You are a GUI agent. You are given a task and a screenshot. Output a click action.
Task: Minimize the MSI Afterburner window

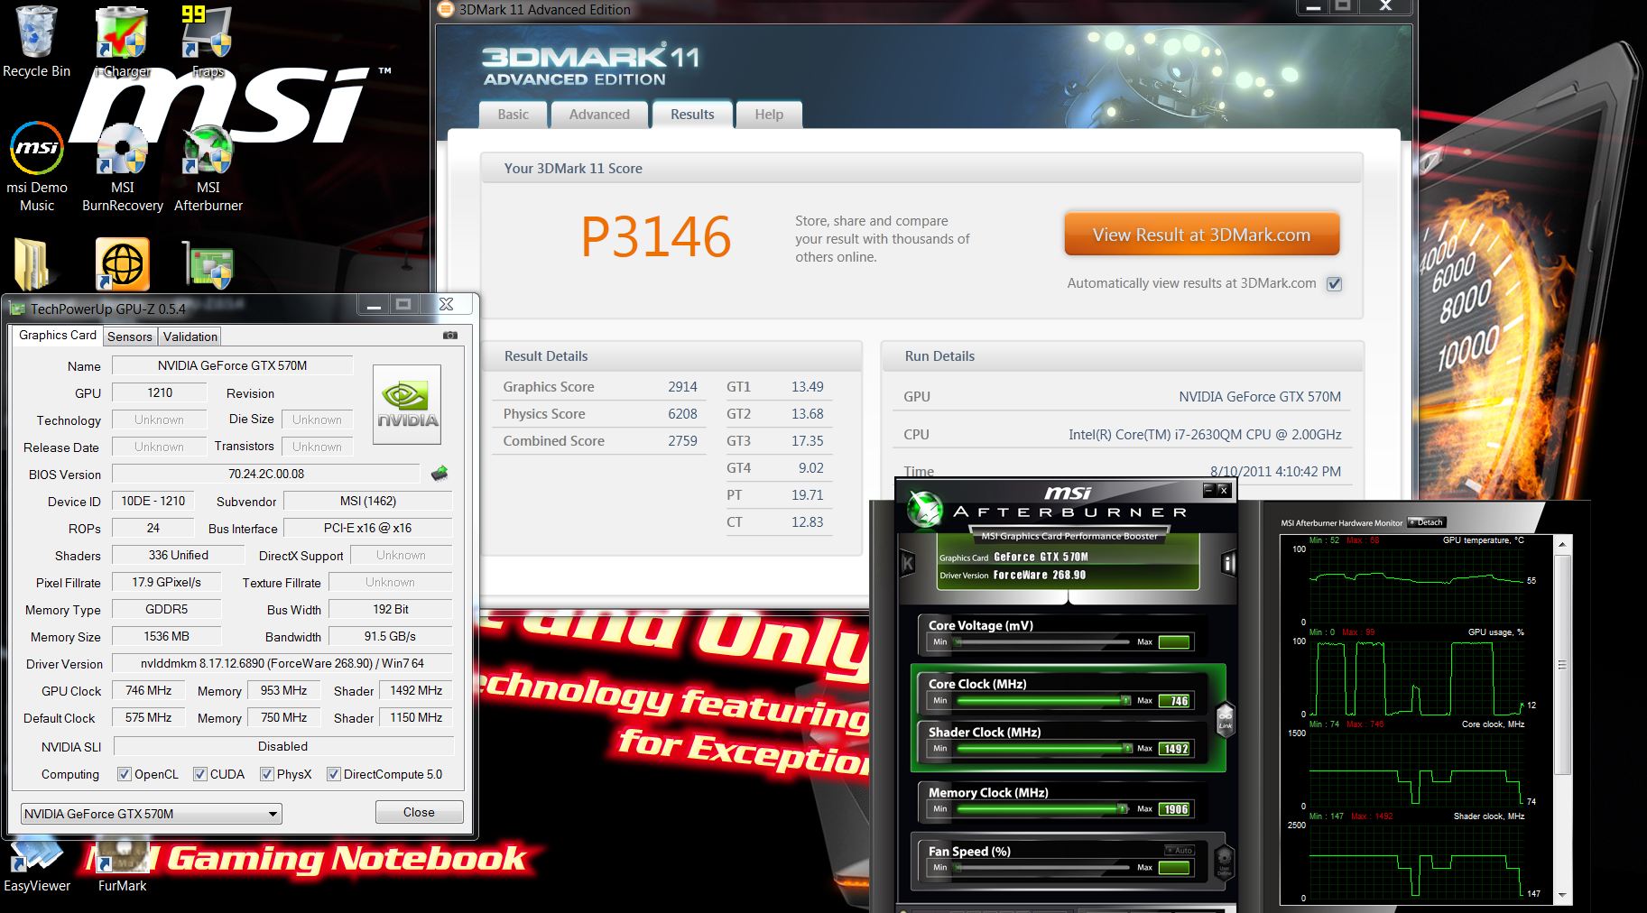pos(1208,490)
